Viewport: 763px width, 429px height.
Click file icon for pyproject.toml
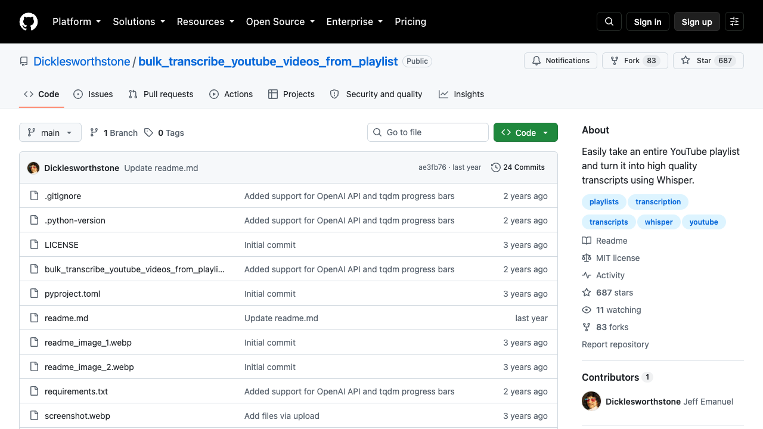(x=35, y=293)
